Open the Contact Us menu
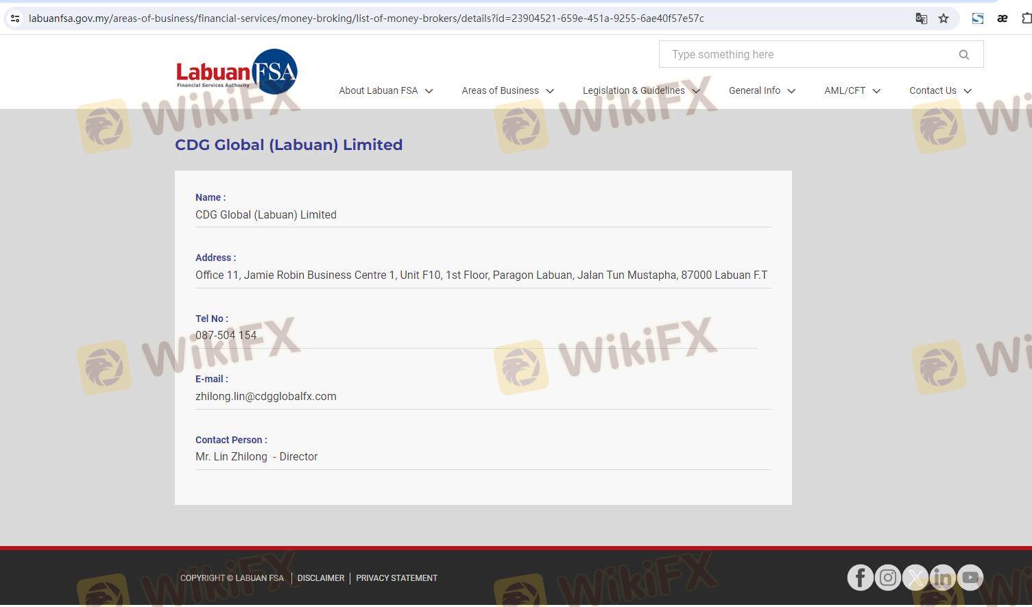Viewport: 1032px width, 607px height. [940, 90]
